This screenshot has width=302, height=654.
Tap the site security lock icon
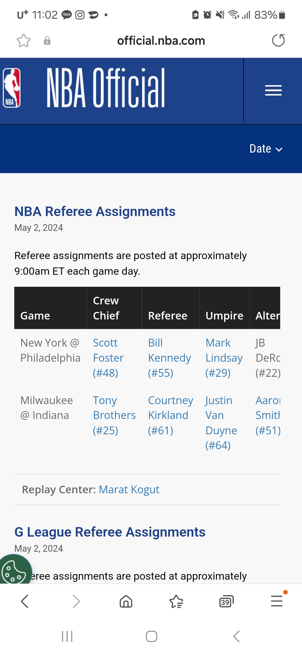point(47,41)
